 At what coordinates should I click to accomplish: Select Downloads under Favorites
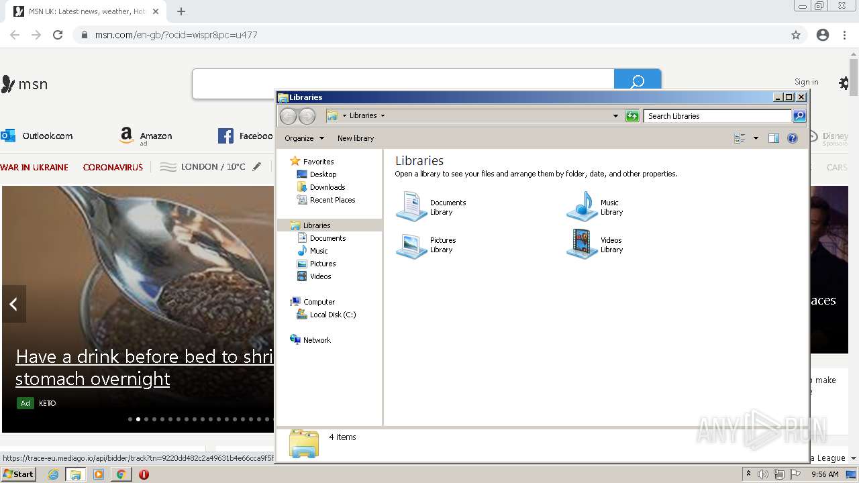click(x=327, y=187)
